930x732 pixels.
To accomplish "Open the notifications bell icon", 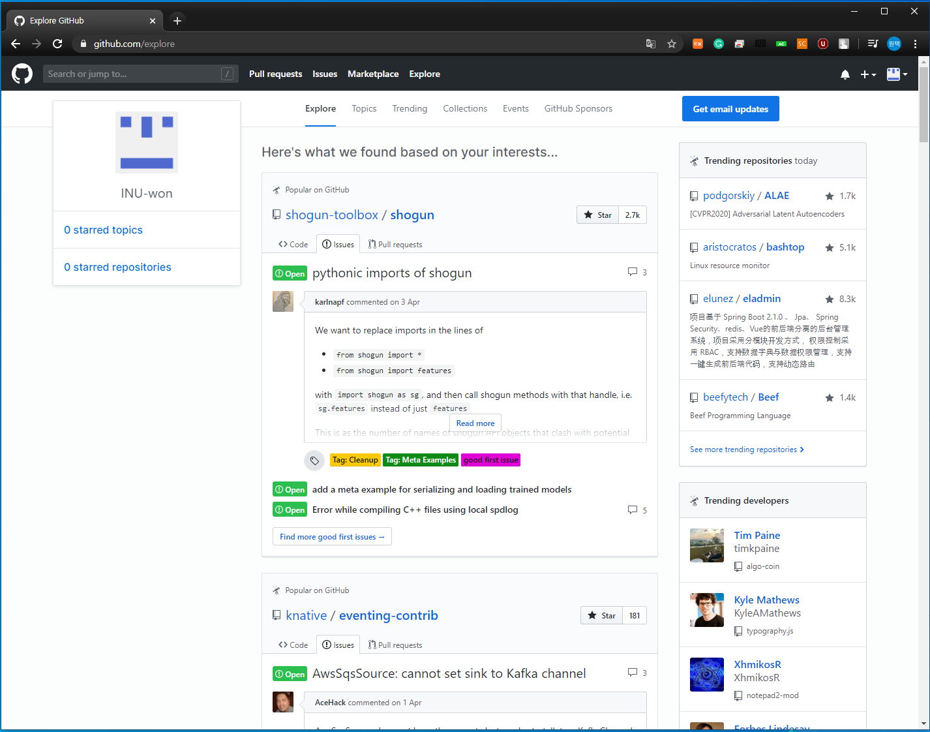I will tap(845, 74).
